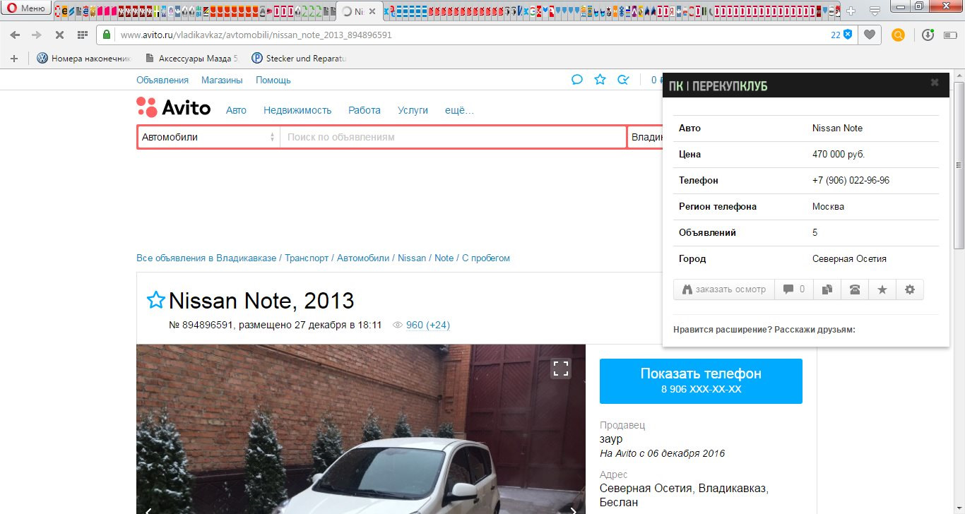Select the Услуги category tab
965x514 pixels.
point(413,110)
